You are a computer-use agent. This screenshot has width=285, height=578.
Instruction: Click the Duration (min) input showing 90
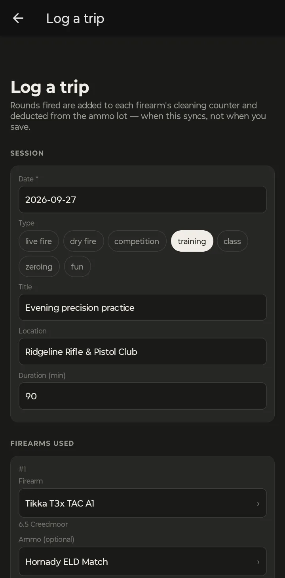coord(142,396)
